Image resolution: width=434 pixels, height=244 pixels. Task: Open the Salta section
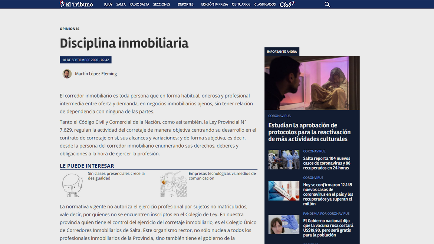pos(121,4)
